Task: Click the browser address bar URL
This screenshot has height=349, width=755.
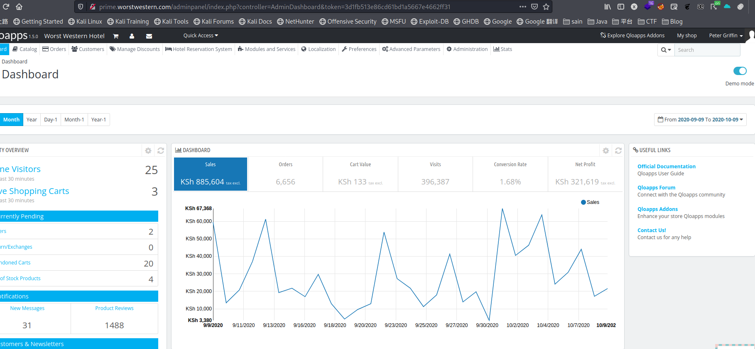Action: 275,7
